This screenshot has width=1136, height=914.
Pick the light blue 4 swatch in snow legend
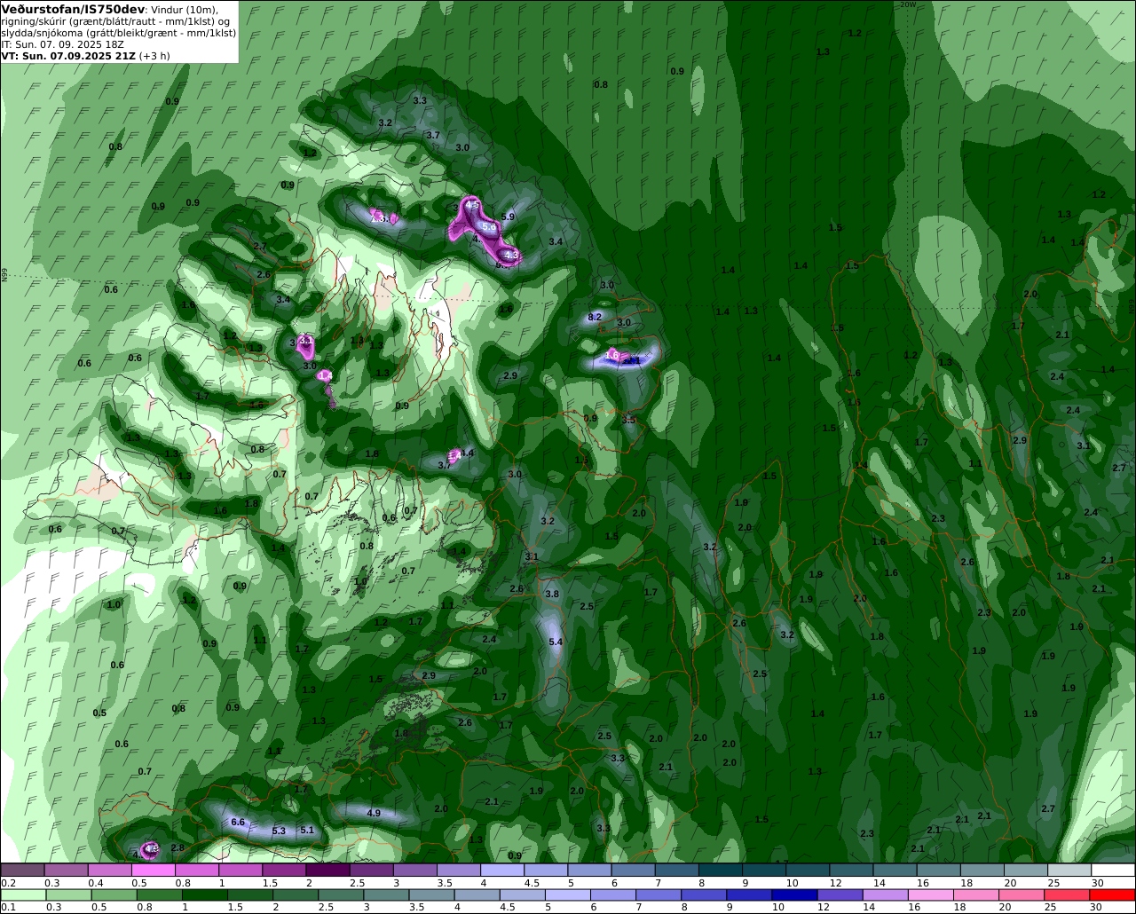tap(502, 871)
